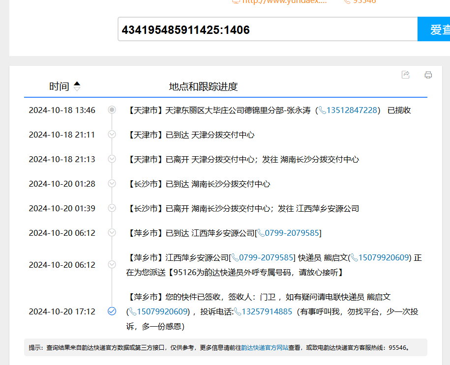
Task: Click courier phone 15079920609 in the 派送 row
Action: tap(384, 257)
